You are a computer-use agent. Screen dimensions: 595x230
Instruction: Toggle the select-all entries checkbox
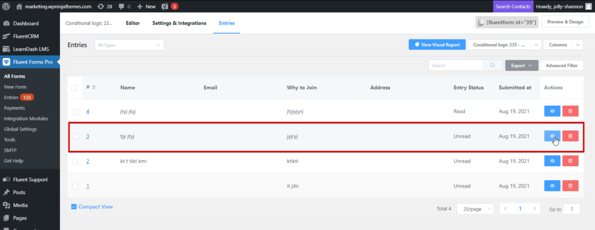(74, 88)
